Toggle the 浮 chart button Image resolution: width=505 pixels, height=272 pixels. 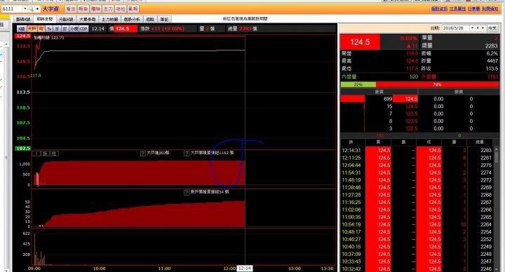[x=57, y=29]
